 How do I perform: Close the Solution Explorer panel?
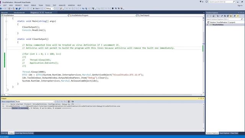coord(243,13)
